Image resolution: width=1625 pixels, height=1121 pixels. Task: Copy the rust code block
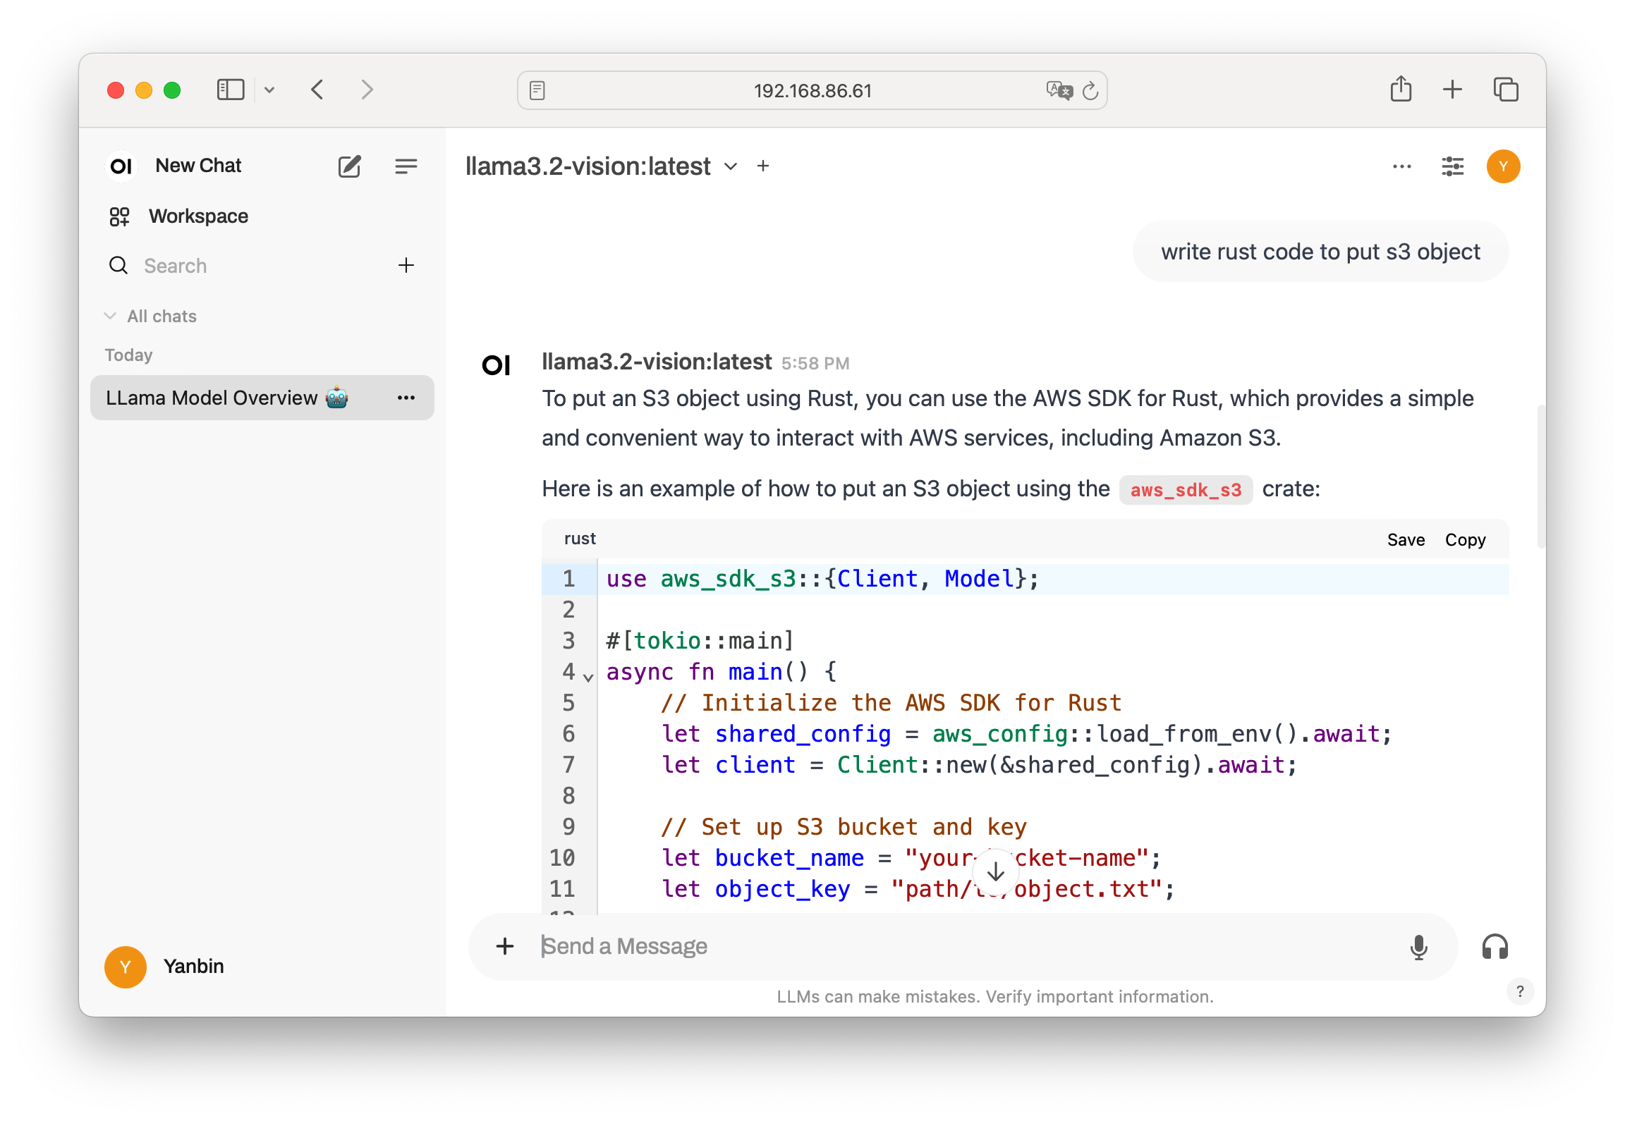pos(1465,540)
